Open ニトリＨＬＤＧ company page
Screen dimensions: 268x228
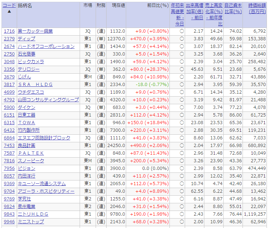(33, 214)
